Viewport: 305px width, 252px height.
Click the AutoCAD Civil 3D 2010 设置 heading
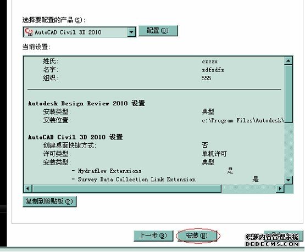point(75,137)
